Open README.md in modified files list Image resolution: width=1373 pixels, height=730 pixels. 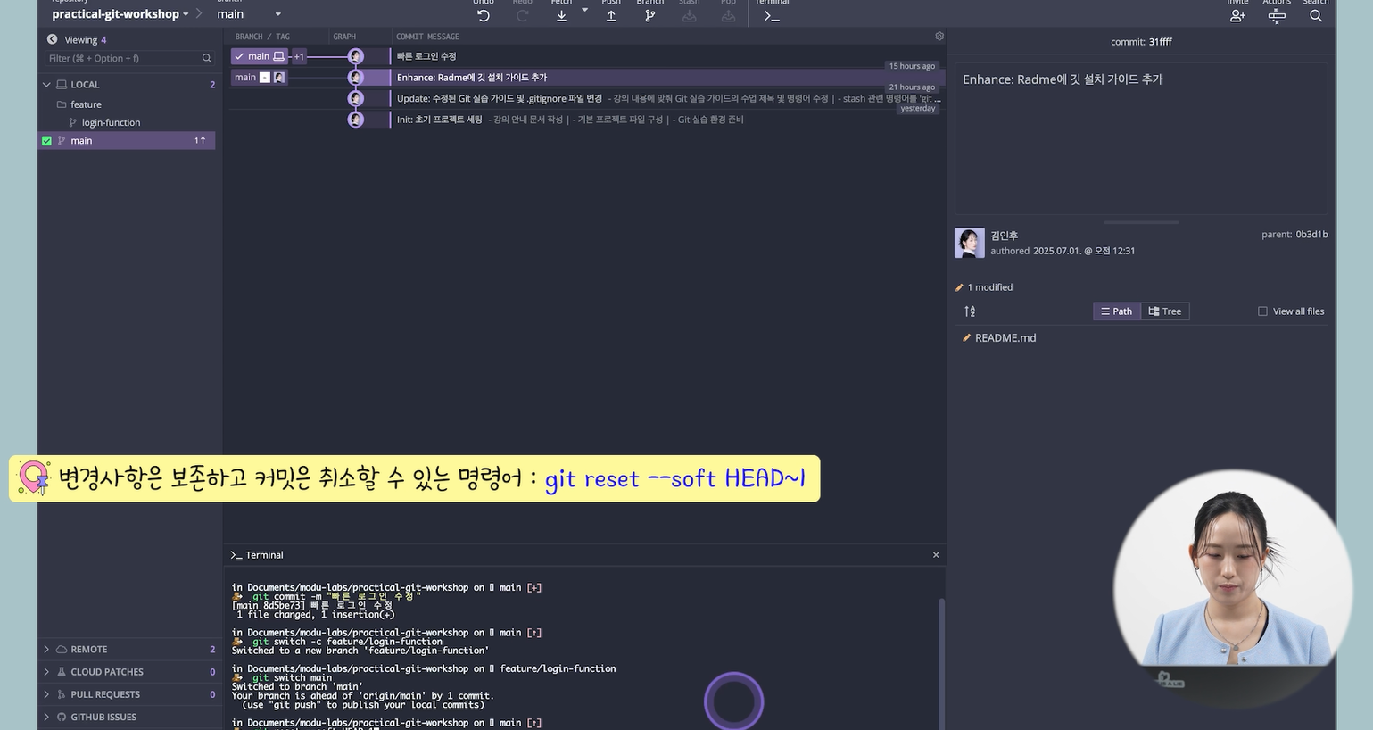(1005, 338)
